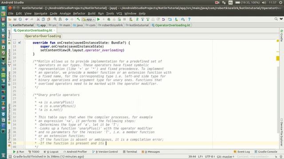Click the Copy toolbar icon

click(x=43, y=19)
